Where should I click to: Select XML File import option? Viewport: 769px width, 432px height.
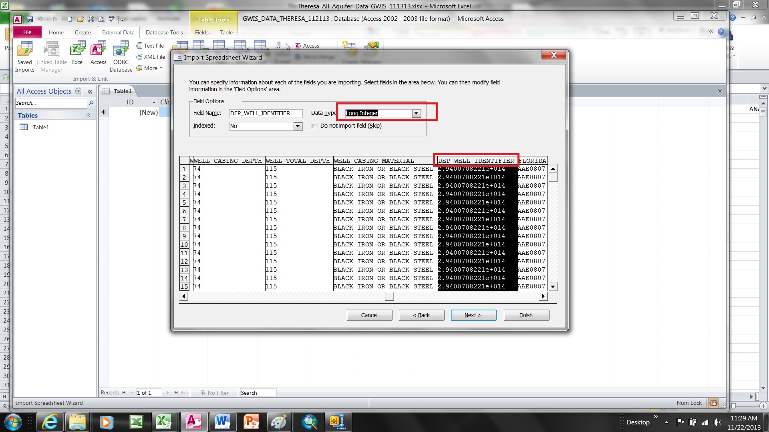(x=150, y=57)
